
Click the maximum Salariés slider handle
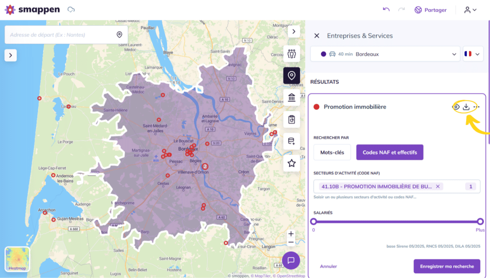tap(480, 222)
